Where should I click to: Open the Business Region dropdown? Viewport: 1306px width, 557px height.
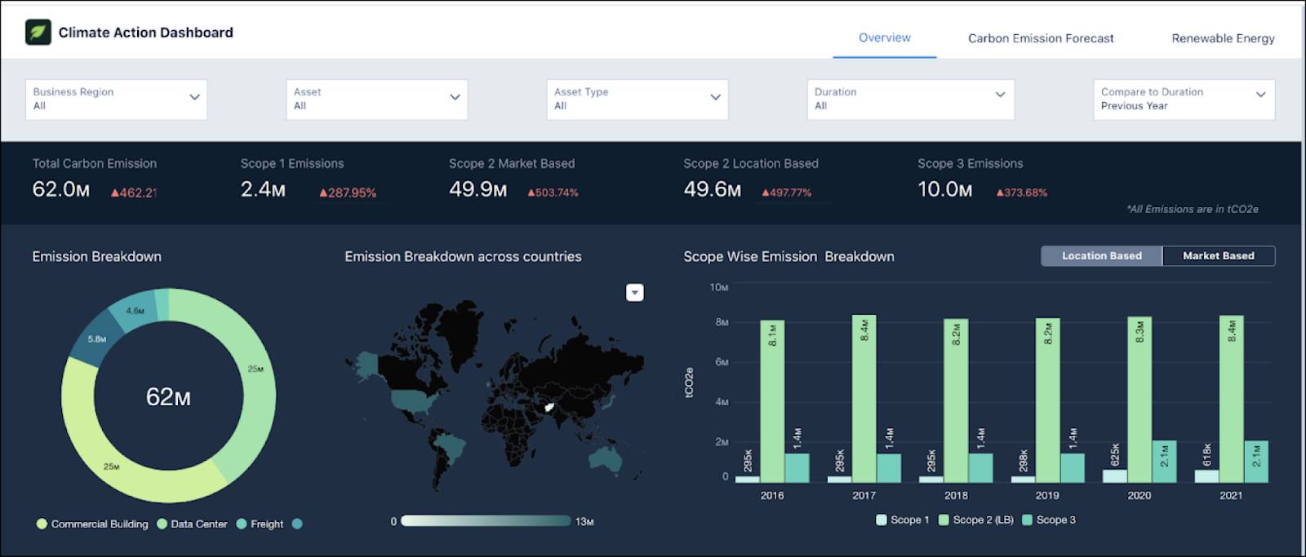point(116,99)
